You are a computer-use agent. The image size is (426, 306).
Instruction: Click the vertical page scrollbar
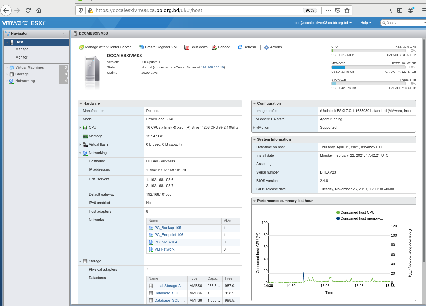[x=424, y=151]
